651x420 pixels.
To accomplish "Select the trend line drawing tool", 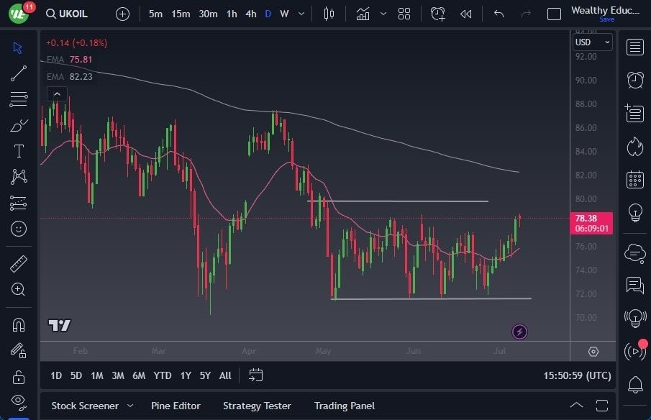I will [x=19, y=73].
